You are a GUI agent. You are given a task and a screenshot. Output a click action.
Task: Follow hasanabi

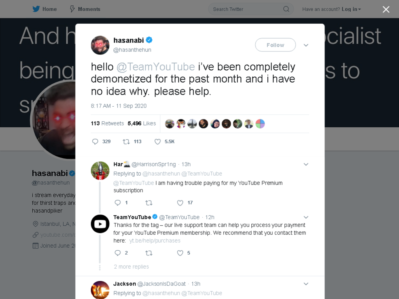275,45
